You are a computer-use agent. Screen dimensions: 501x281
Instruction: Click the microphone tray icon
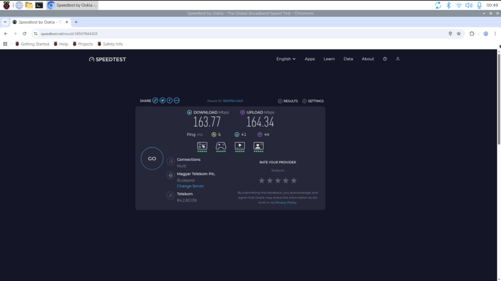479,5
